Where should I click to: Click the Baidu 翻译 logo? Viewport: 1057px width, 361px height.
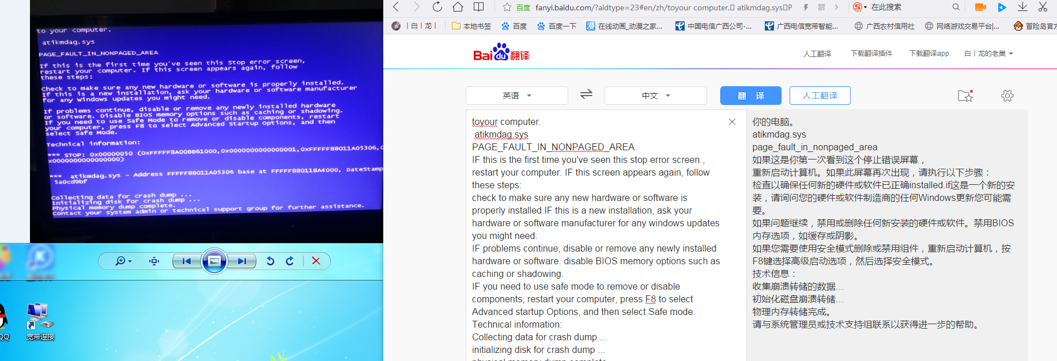pyautogui.click(x=501, y=52)
